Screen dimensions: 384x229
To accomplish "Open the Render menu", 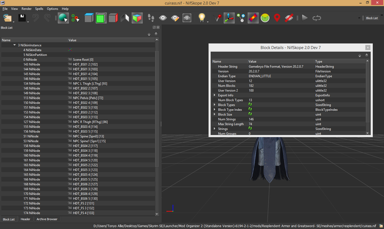I will 27,9.
